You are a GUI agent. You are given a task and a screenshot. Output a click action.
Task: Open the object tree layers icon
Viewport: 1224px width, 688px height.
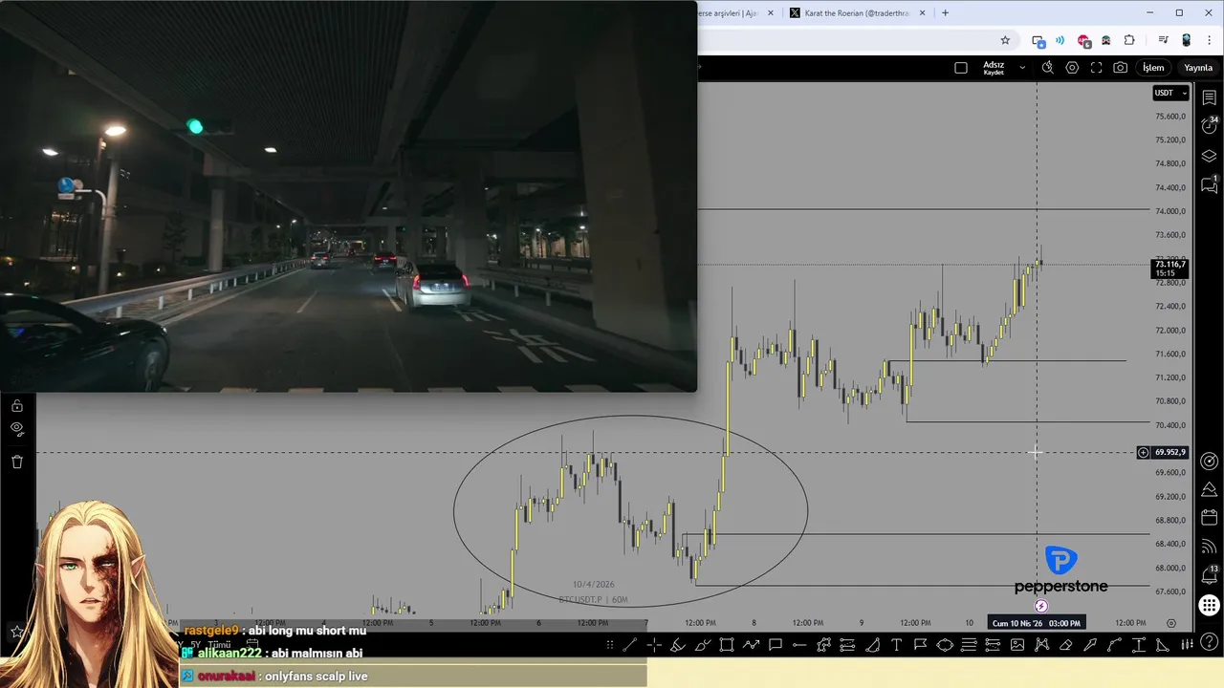(x=1209, y=156)
